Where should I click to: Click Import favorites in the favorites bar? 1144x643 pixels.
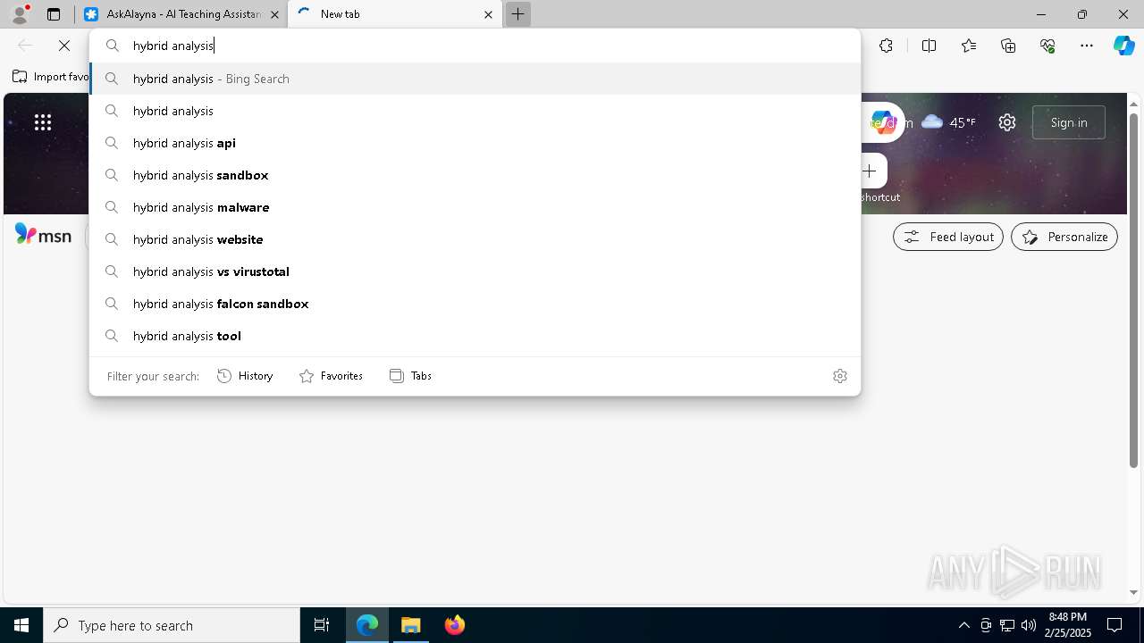pos(51,77)
